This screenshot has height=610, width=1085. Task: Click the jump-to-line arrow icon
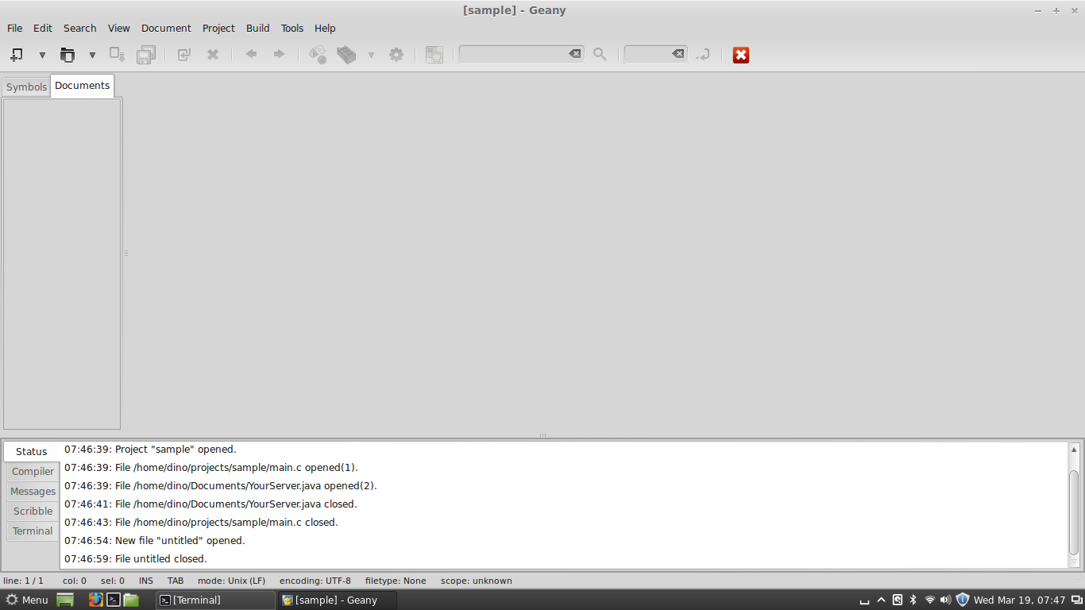click(703, 55)
